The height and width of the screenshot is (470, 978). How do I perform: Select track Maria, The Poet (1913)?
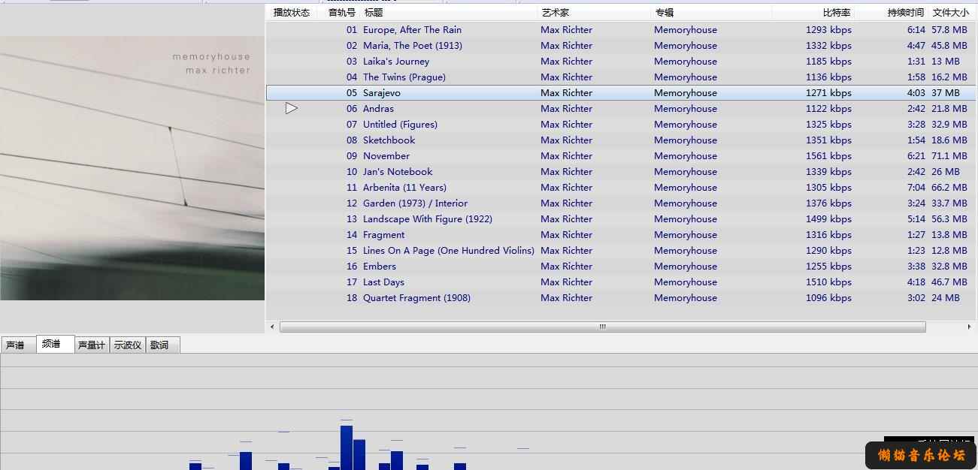pyautogui.click(x=413, y=46)
